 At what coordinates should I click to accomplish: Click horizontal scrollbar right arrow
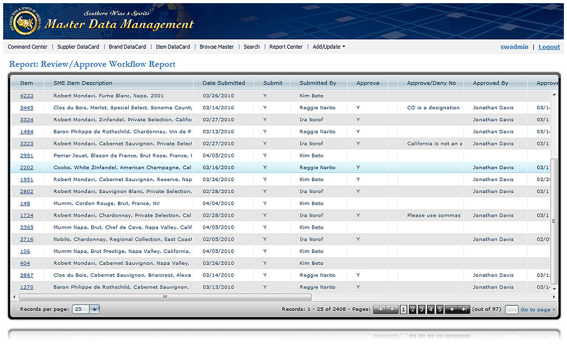pyautogui.click(x=554, y=297)
